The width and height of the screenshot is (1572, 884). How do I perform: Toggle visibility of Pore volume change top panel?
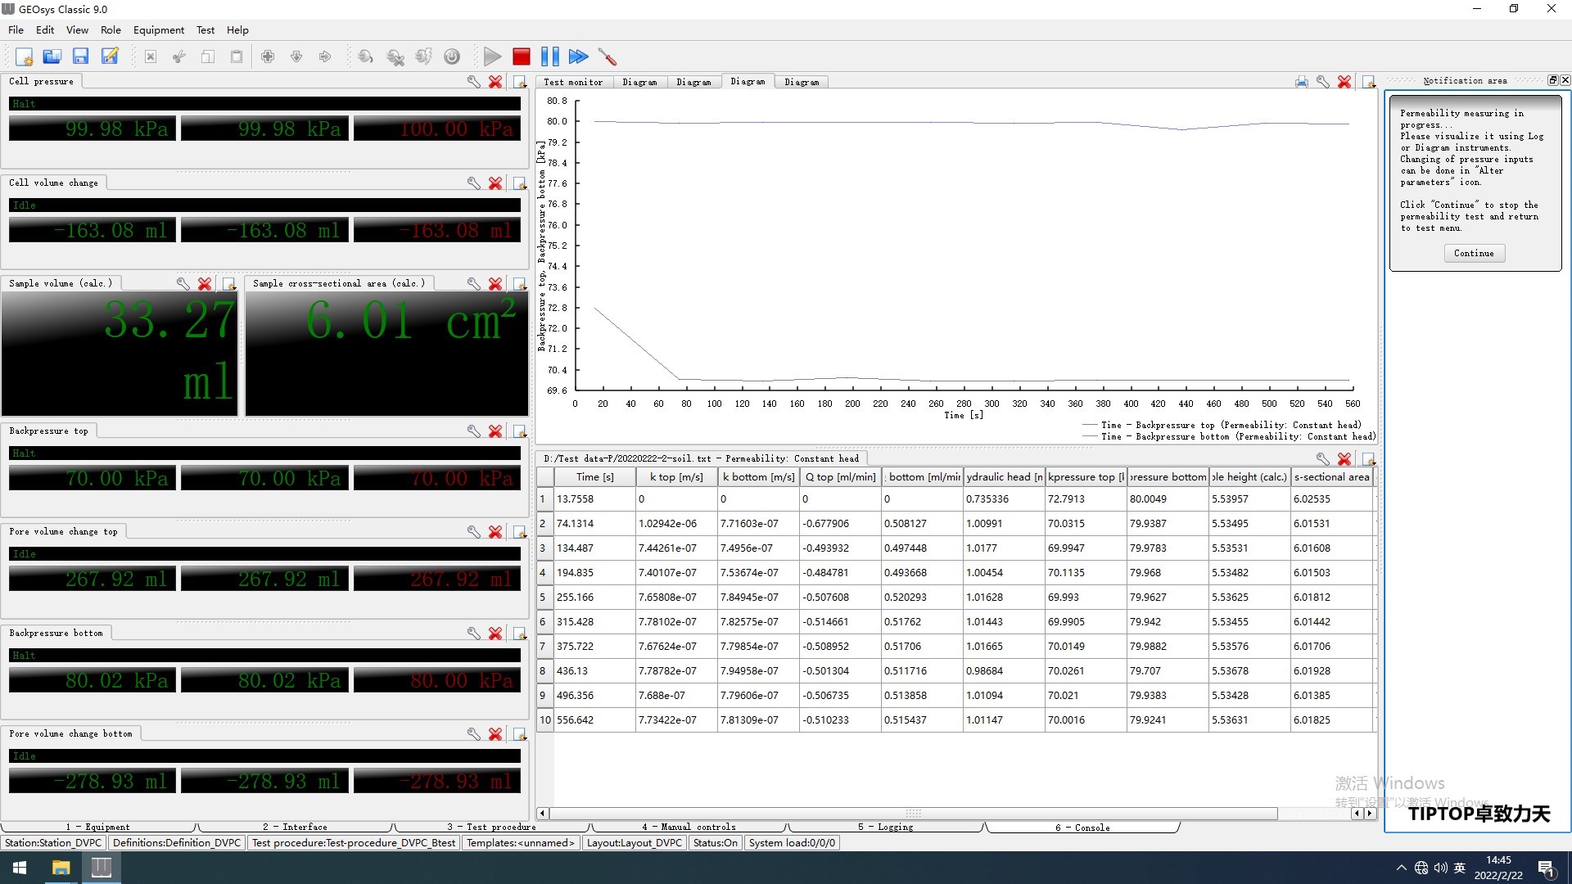pos(518,531)
